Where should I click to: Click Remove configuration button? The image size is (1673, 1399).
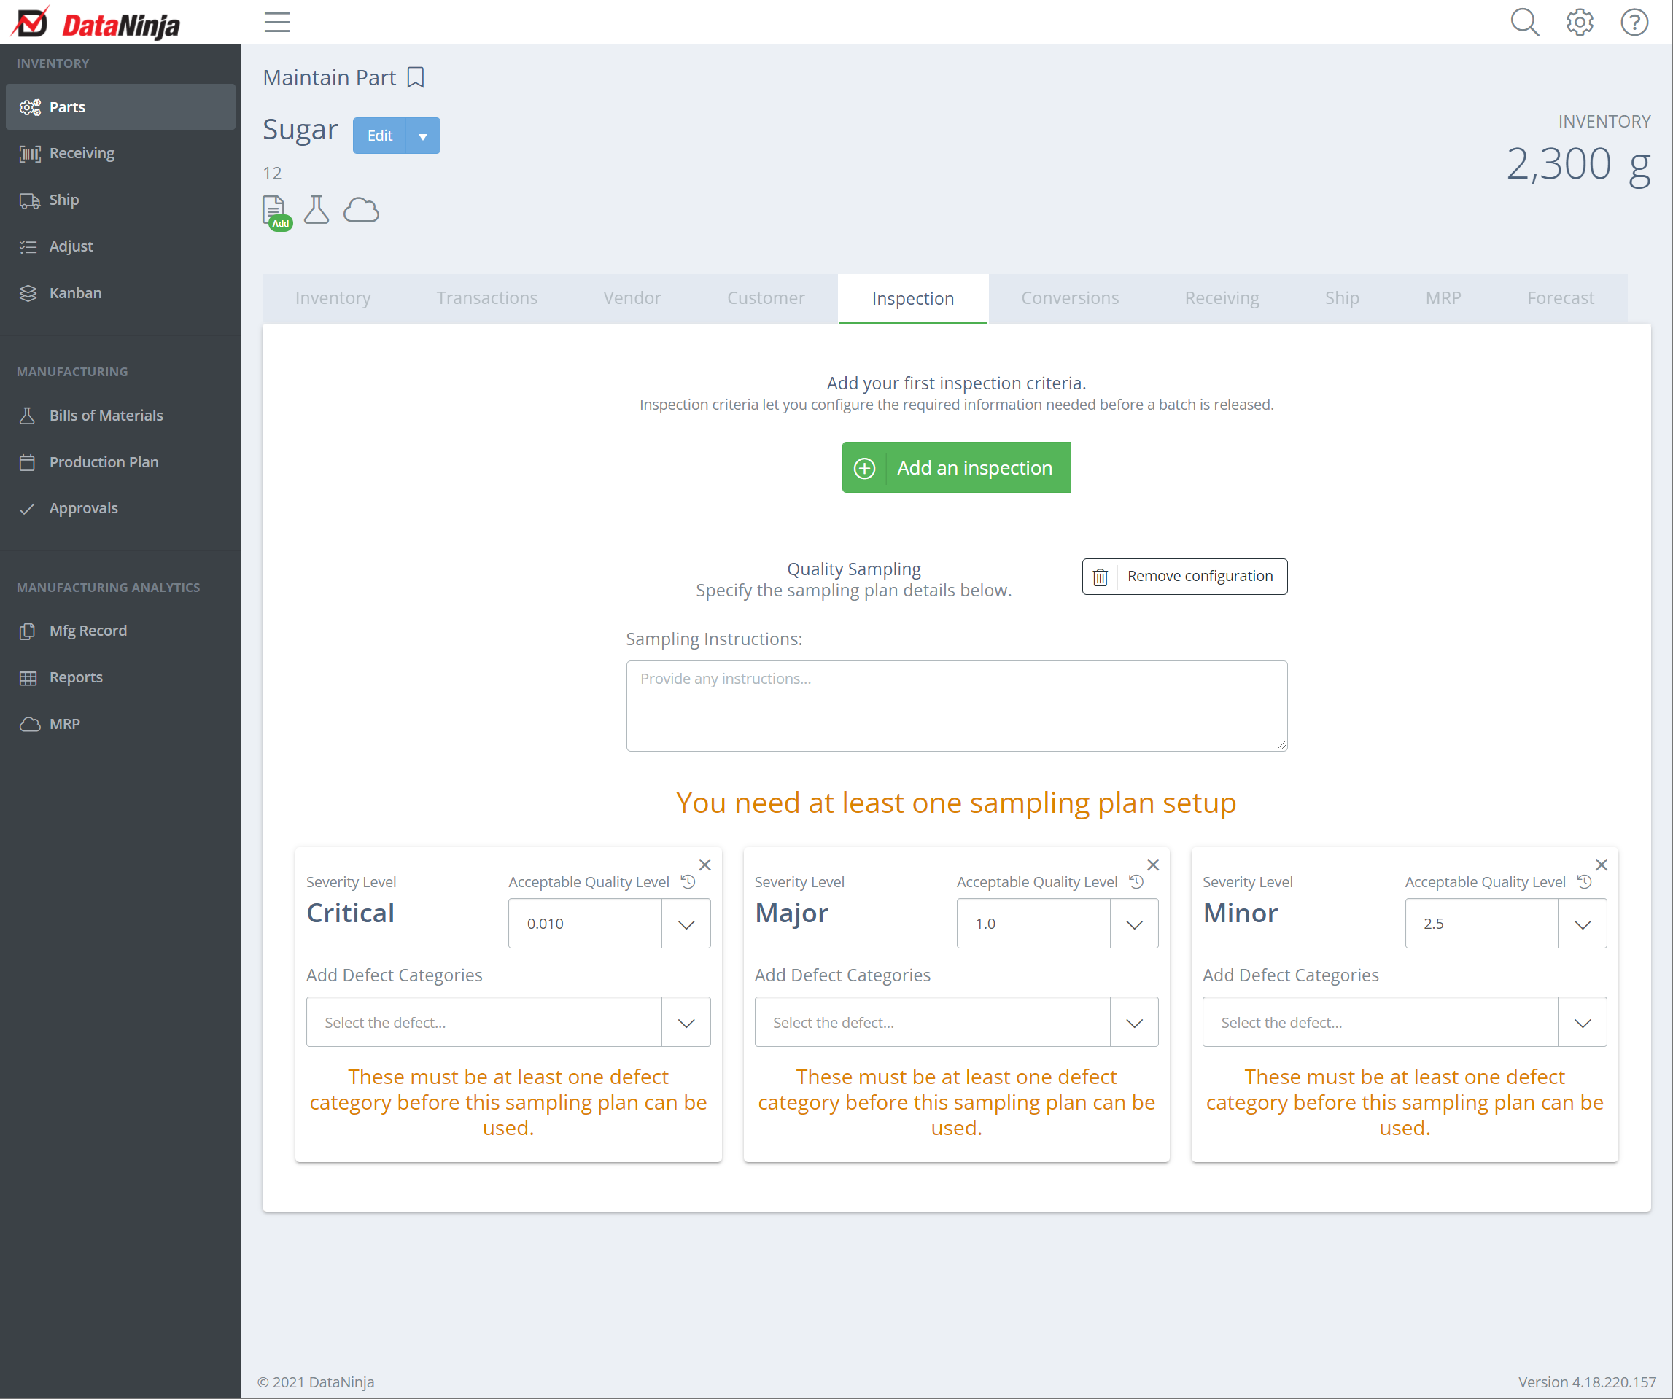tap(1184, 577)
